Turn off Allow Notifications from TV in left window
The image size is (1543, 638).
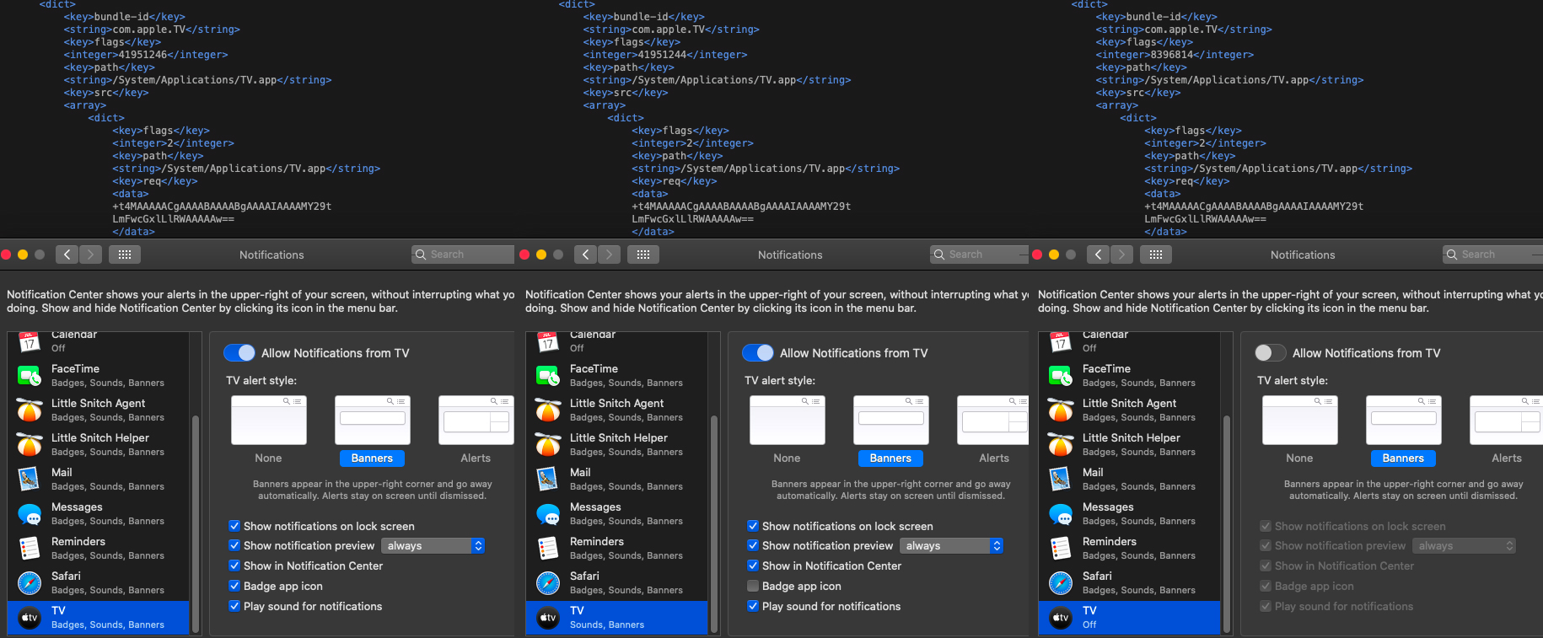(239, 353)
